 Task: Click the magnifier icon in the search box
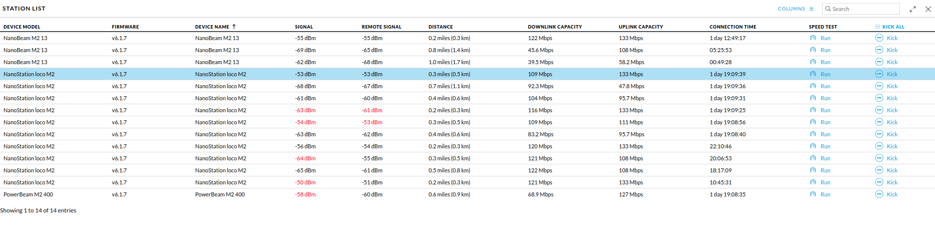(828, 9)
